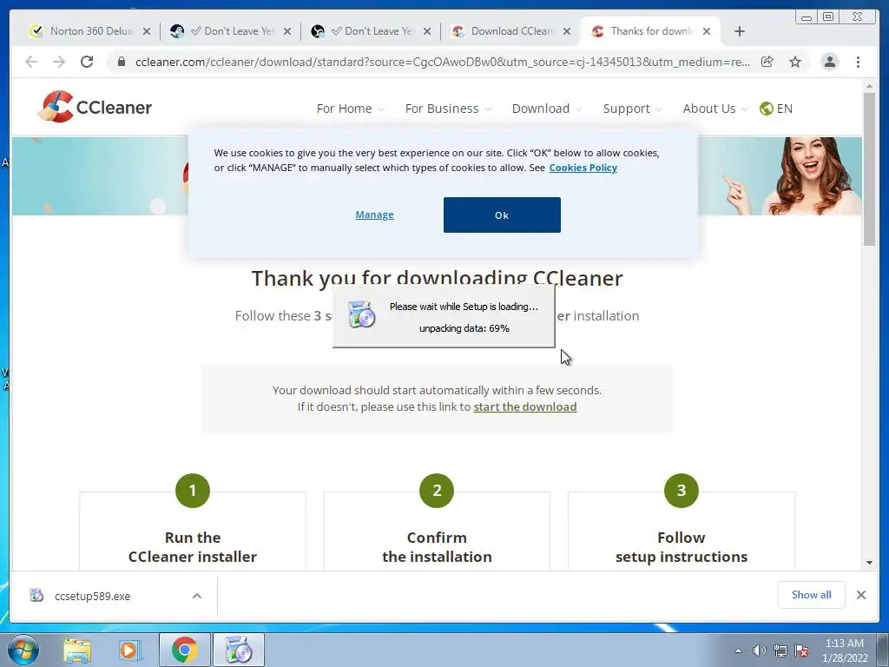Switch to the first Don't Leave Yet tab
Image resolution: width=889 pixels, height=667 pixels.
click(229, 31)
